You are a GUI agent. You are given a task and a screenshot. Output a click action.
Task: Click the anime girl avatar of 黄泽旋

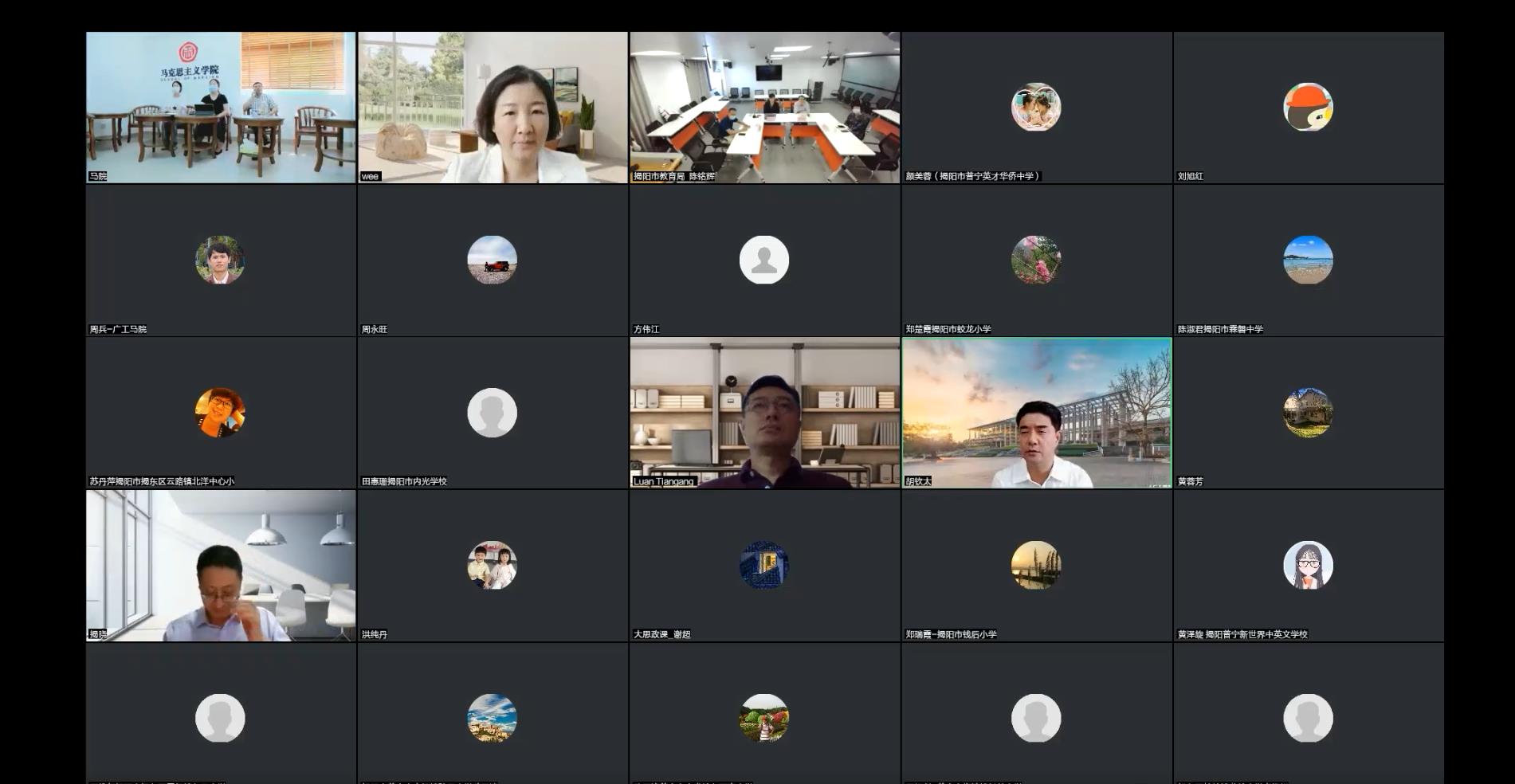click(1308, 565)
